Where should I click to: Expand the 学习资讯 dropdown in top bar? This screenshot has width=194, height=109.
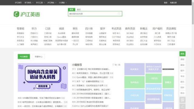click(x=29, y=3)
